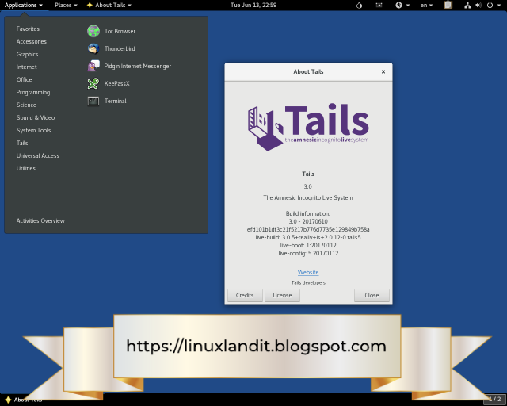Image resolution: width=507 pixels, height=406 pixels.
Task: Click the License button
Action: click(282, 295)
